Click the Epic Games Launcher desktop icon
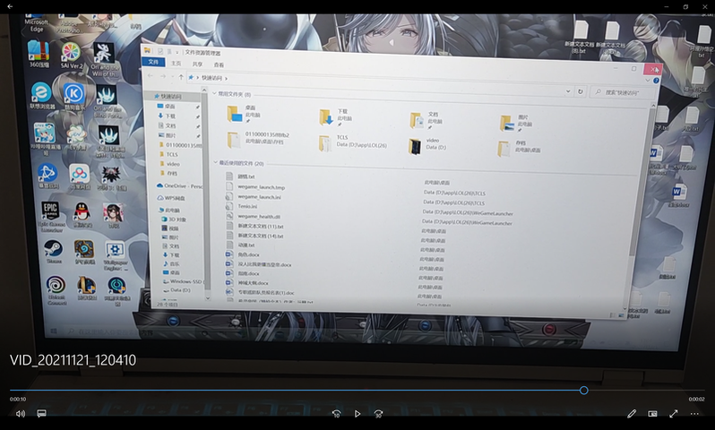Viewport: 715px width, 430px height. 52,215
